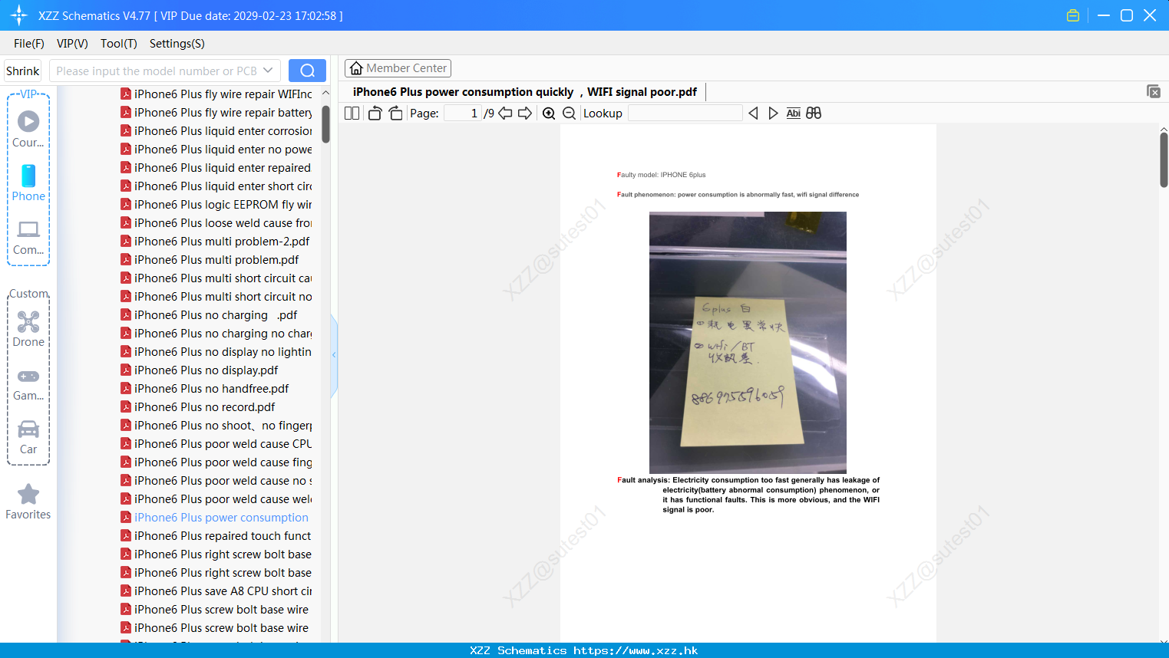The width and height of the screenshot is (1169, 658).
Task: Jump to the previous lookup result
Action: point(753,114)
